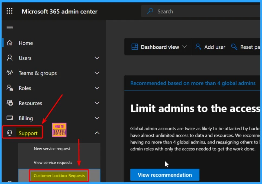The height and width of the screenshot is (184, 262).
Task: Expand the Users section chevron
Action: pos(97,58)
